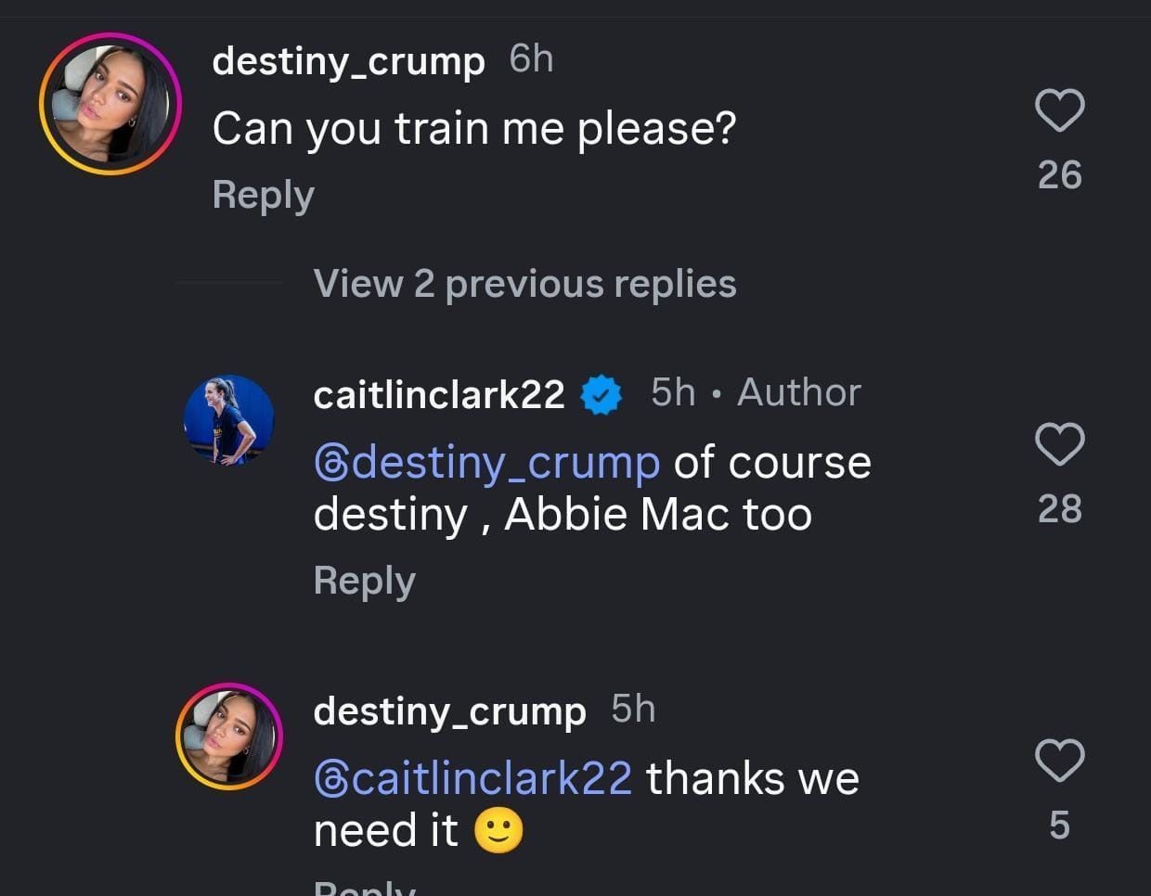Viewport: 1151px width, 896px height.
Task: Like the "Can you train me please?" comment
Action: coord(1059,110)
